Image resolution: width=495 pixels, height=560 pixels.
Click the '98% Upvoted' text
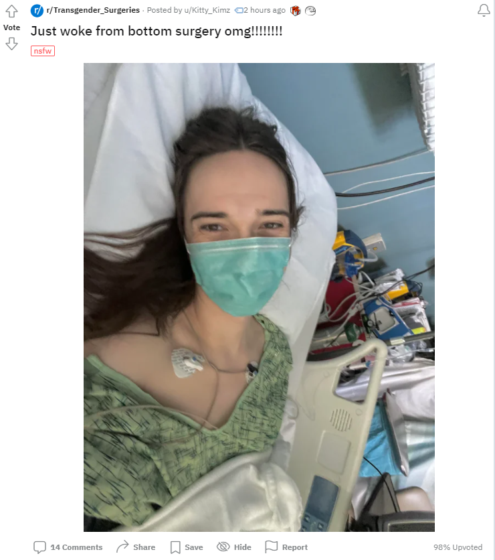[458, 547]
